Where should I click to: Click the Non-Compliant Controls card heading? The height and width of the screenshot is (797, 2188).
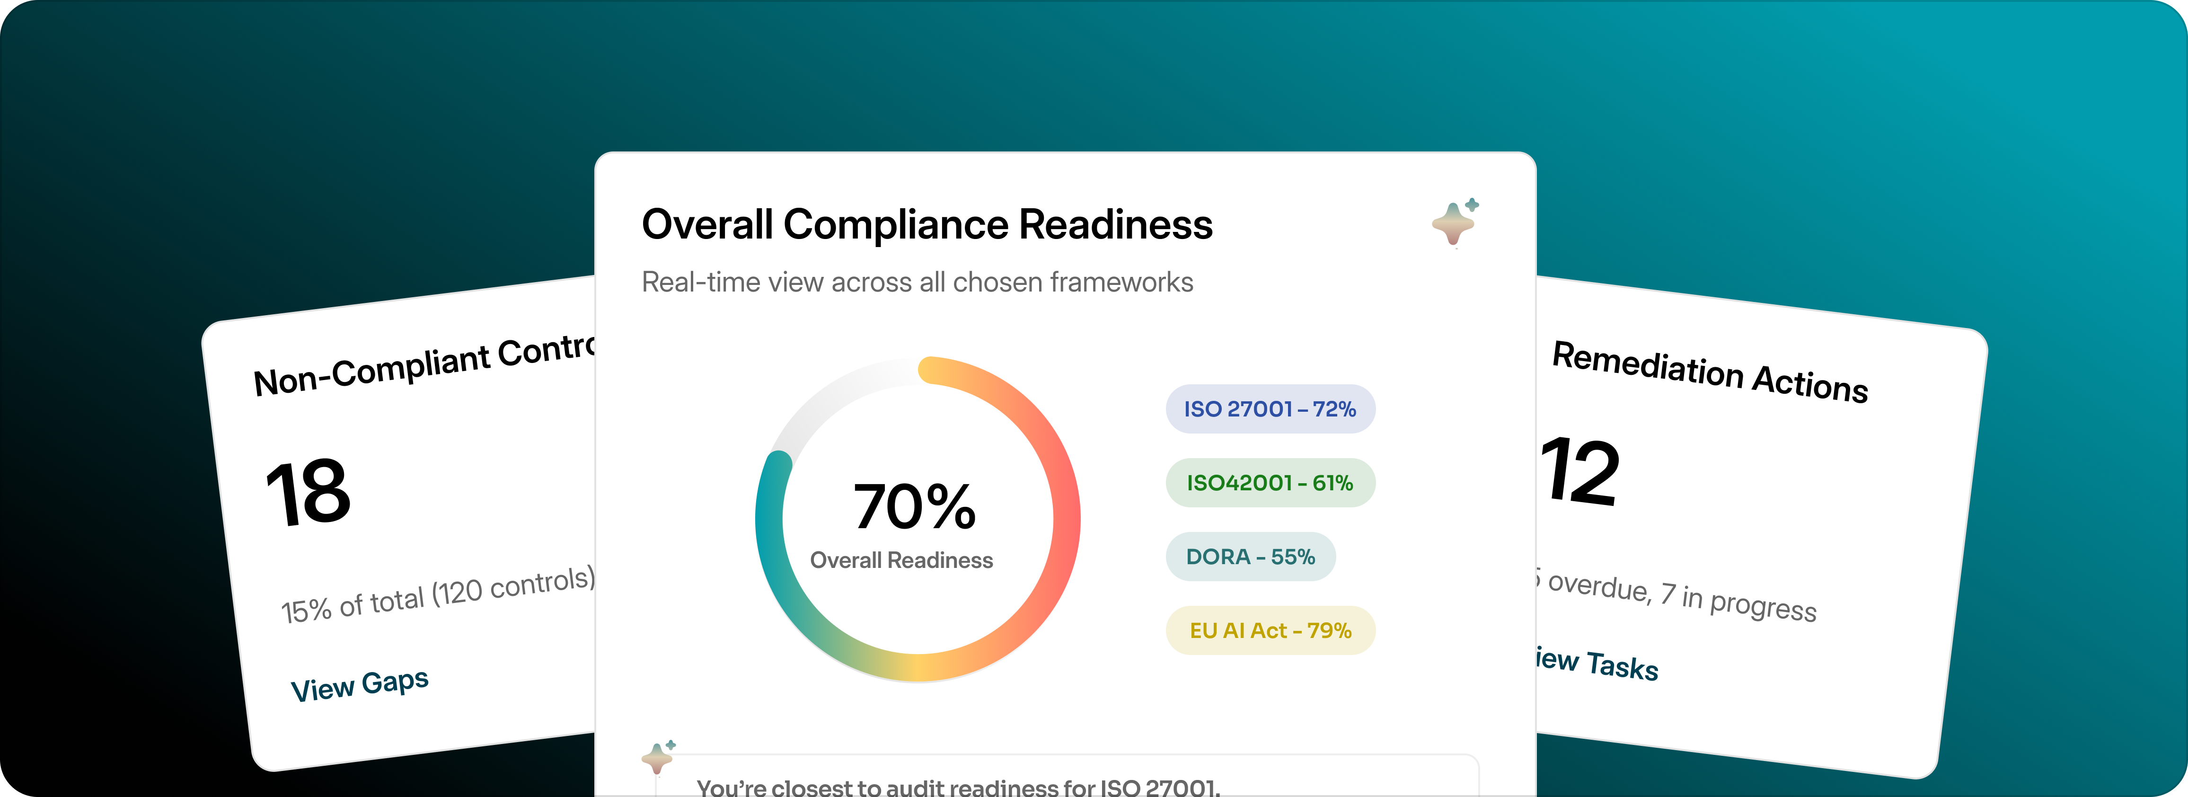point(425,365)
